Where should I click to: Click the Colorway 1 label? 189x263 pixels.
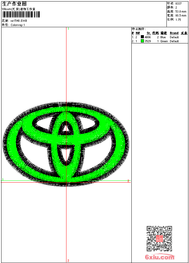18,25
